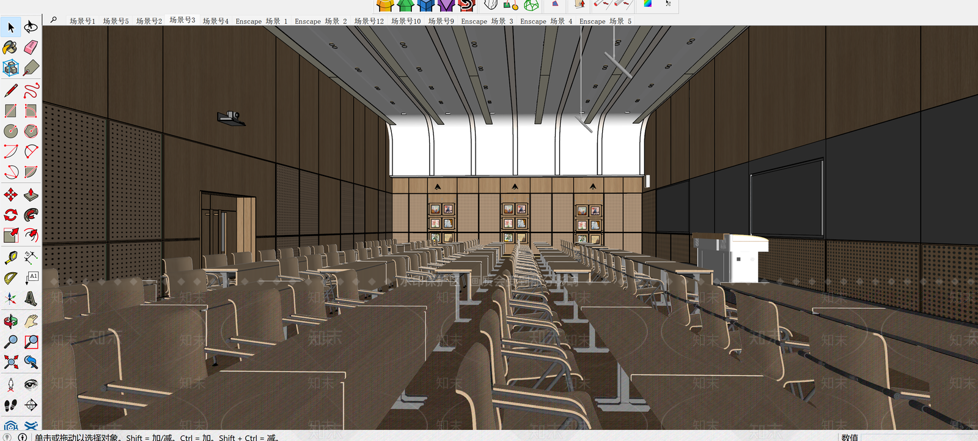Pick the Pan hand tool
This screenshot has width=978, height=441.
[31, 321]
